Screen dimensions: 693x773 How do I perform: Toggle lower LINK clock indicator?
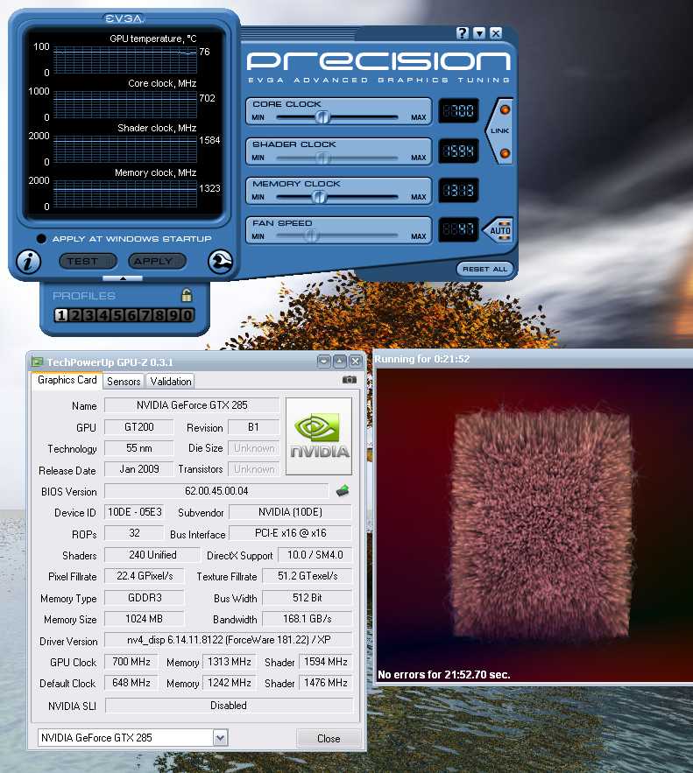click(x=505, y=153)
